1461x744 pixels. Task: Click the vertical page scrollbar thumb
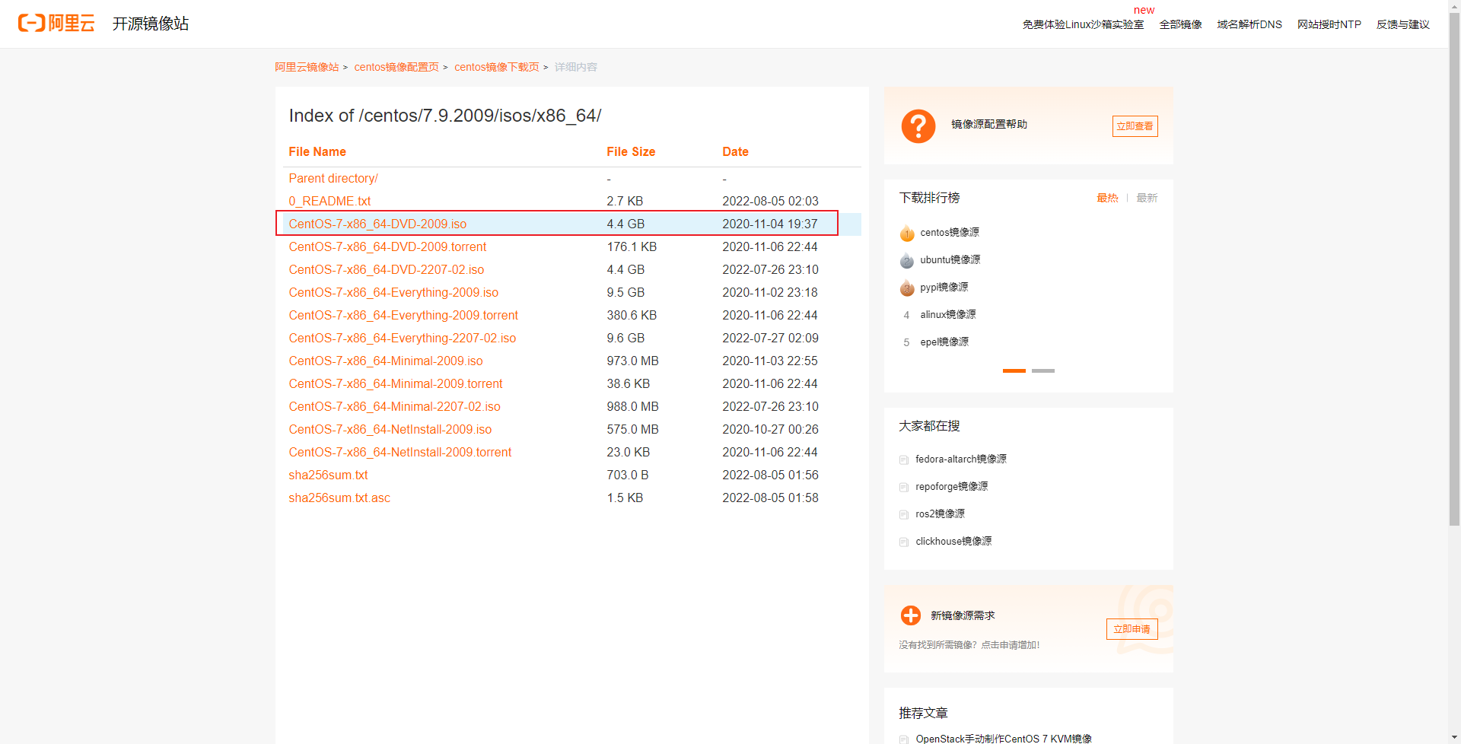[1454, 269]
